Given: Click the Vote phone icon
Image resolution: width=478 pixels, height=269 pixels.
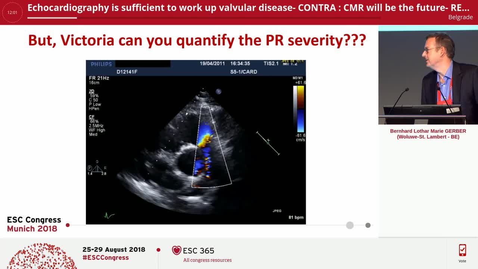Looking at the screenshot, I should pos(462,250).
